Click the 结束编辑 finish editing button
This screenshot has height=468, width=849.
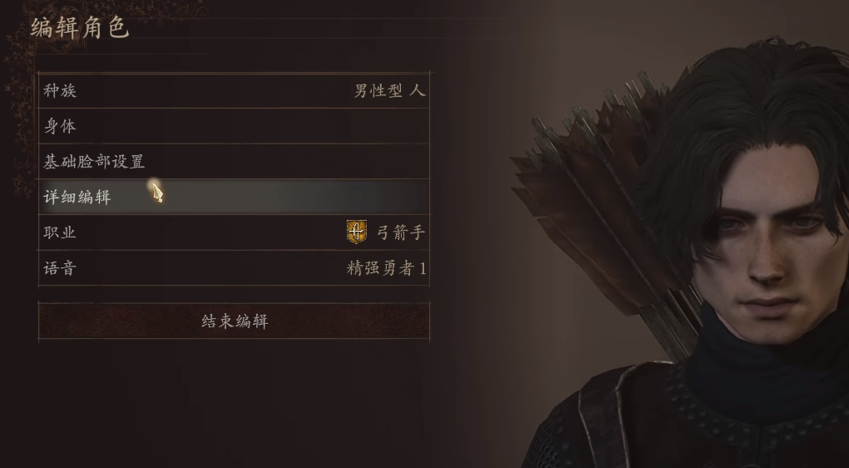pos(234,322)
